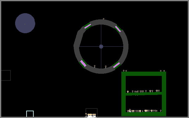
Task: Click the wheel's horizontal spoke right of the hub
Action: pyautogui.click(x=113, y=46)
